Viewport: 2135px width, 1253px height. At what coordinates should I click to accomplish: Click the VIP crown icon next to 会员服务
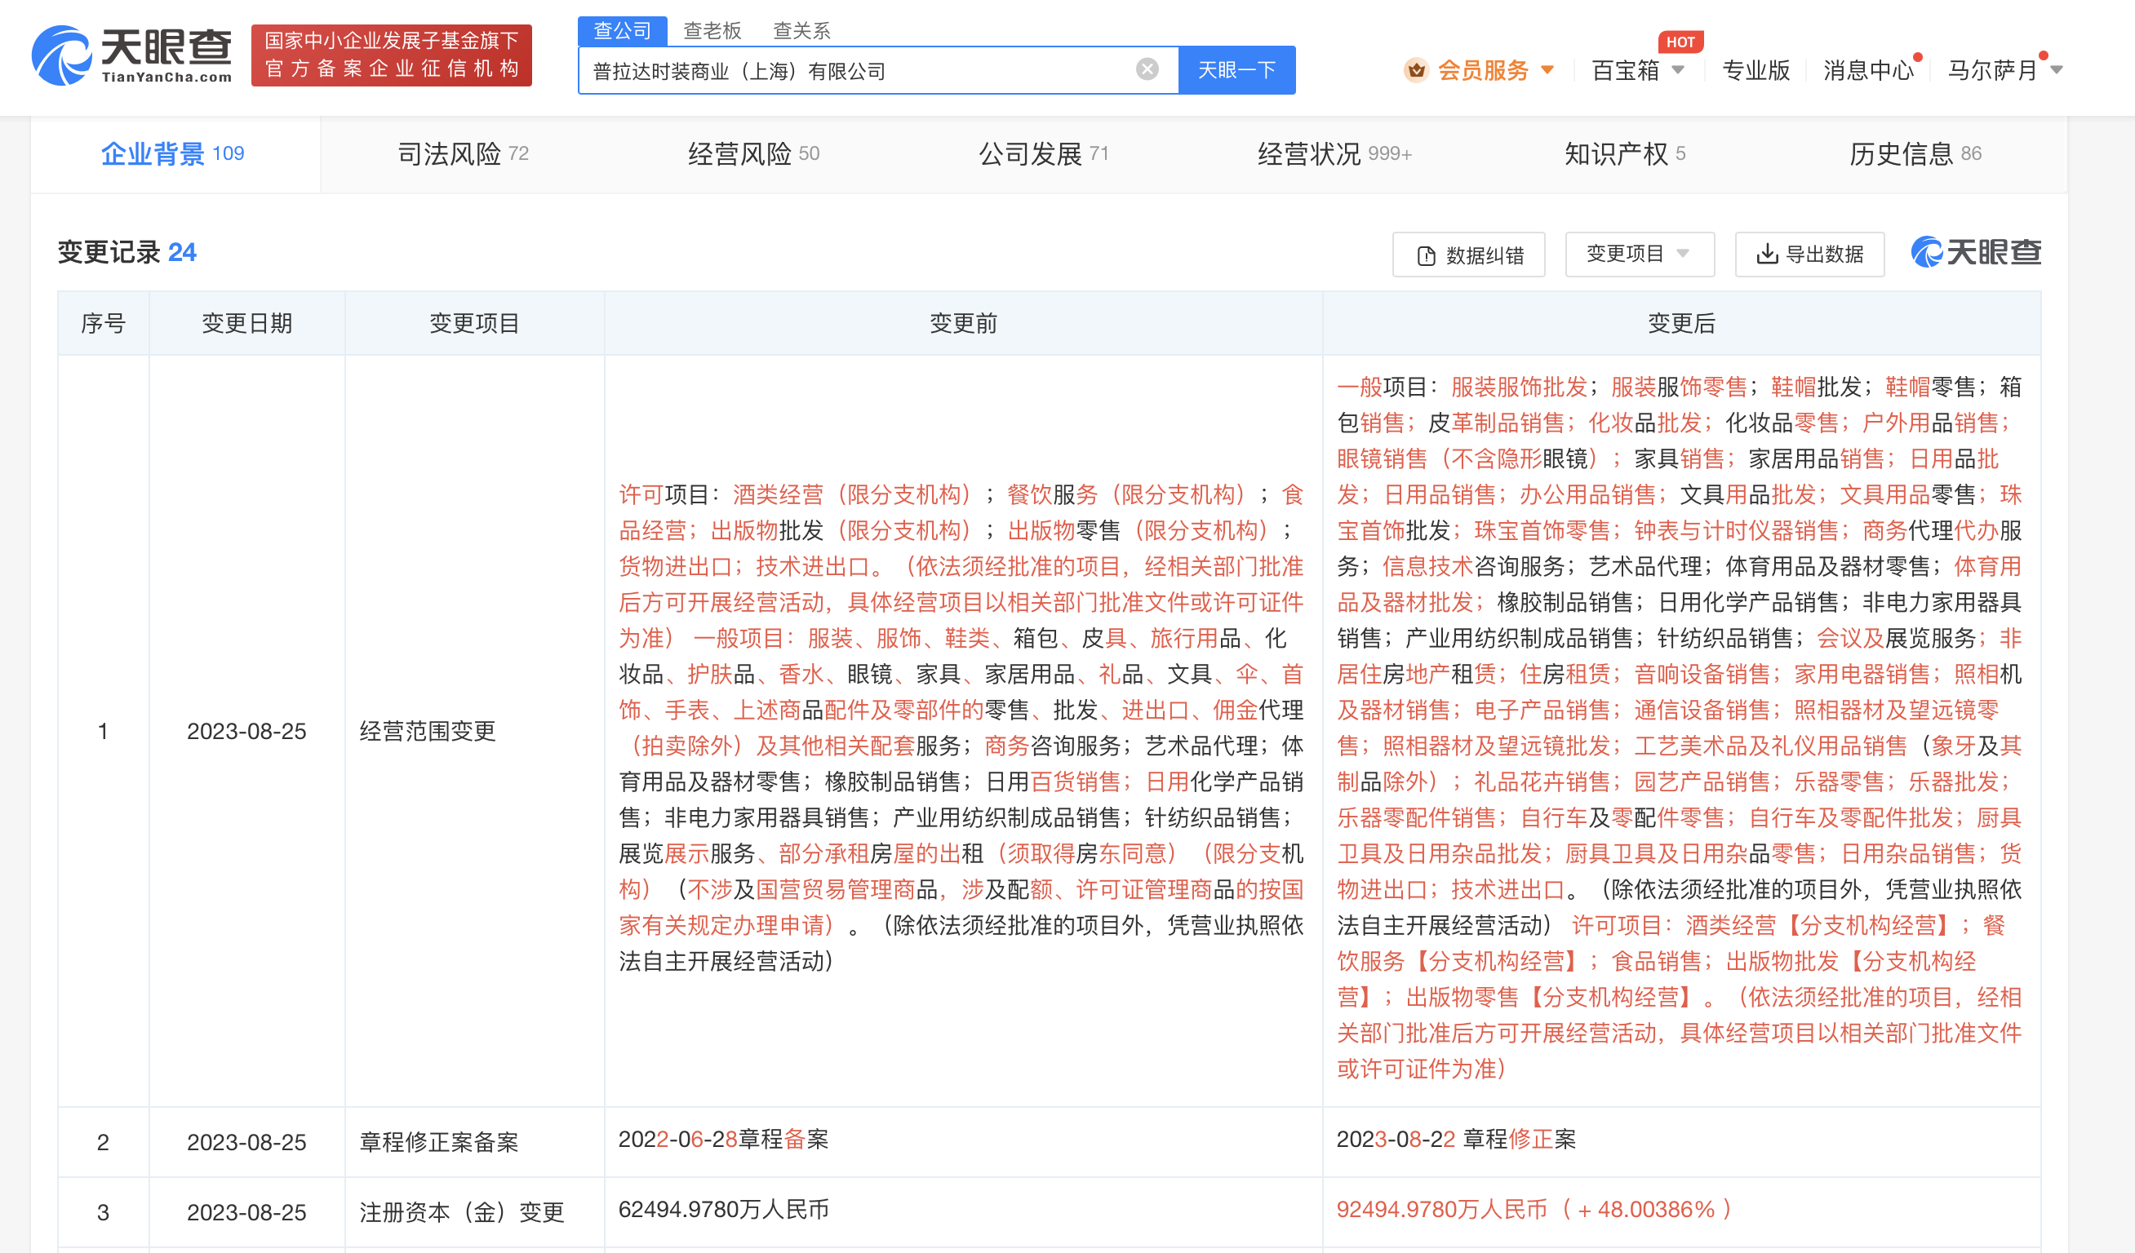pos(1416,70)
